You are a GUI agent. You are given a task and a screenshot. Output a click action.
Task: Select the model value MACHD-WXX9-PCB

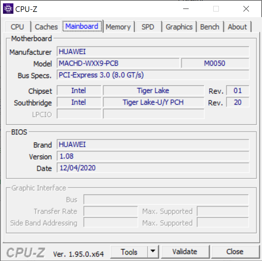118,63
